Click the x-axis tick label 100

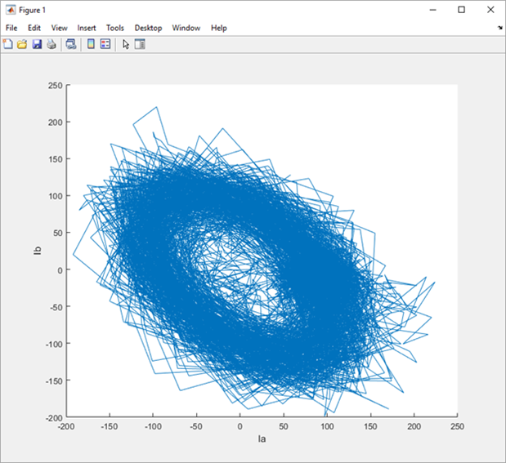click(327, 426)
